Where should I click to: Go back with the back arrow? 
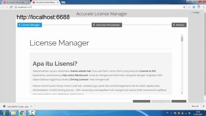[x=3, y=7]
